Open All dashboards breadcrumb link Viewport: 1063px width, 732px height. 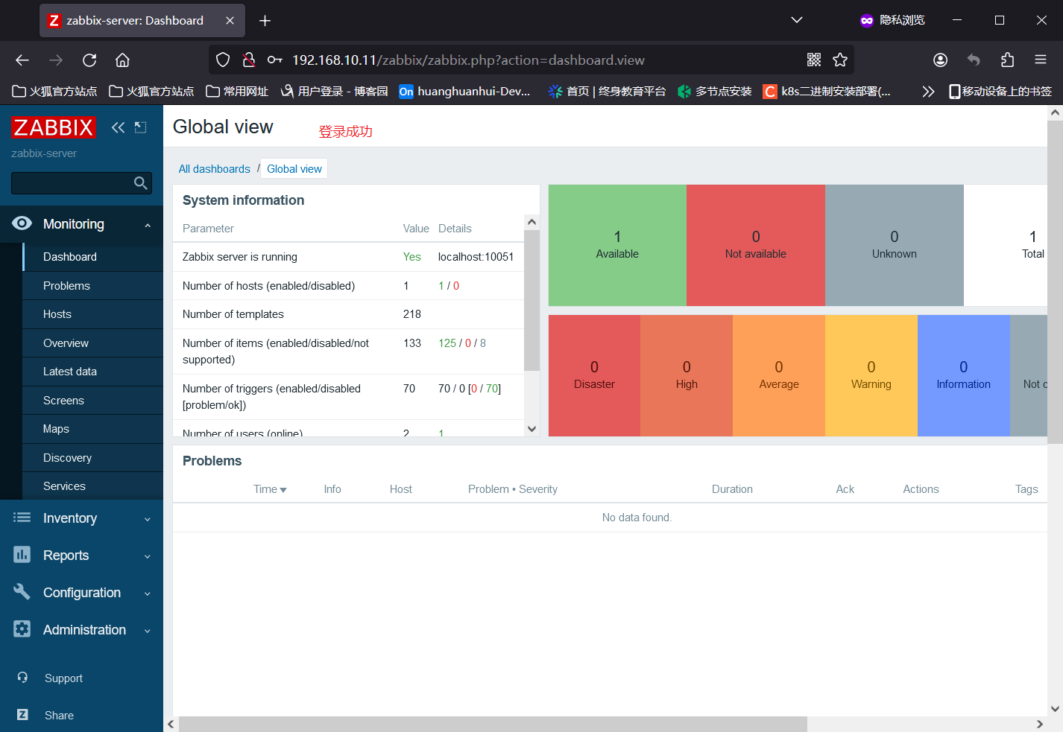click(x=214, y=169)
